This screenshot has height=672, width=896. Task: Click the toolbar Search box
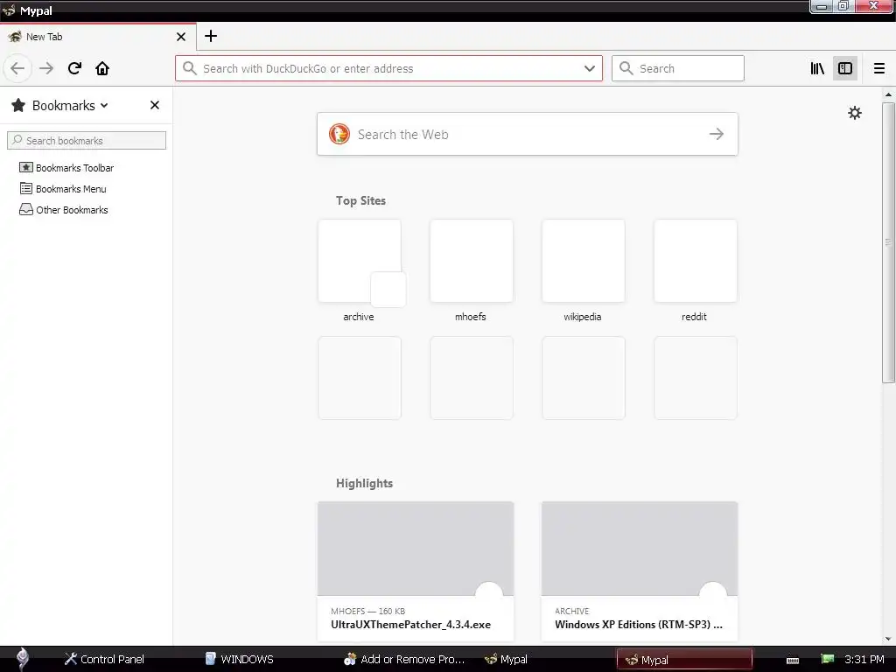tap(678, 68)
